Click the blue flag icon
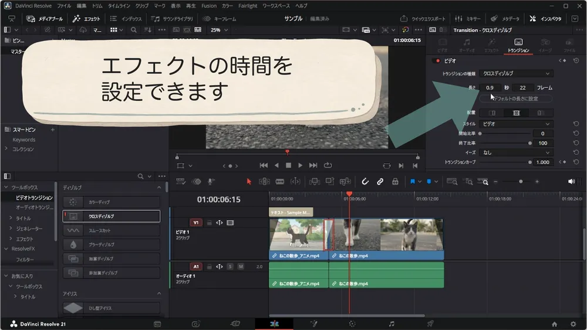 coord(413,182)
